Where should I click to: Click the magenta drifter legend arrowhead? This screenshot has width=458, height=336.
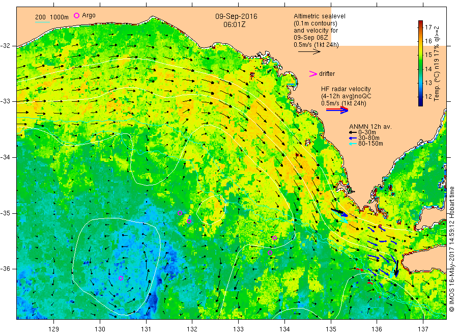point(313,74)
